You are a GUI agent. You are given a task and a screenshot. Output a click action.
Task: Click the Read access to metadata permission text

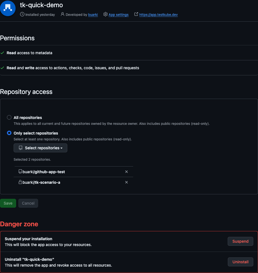click(29, 53)
